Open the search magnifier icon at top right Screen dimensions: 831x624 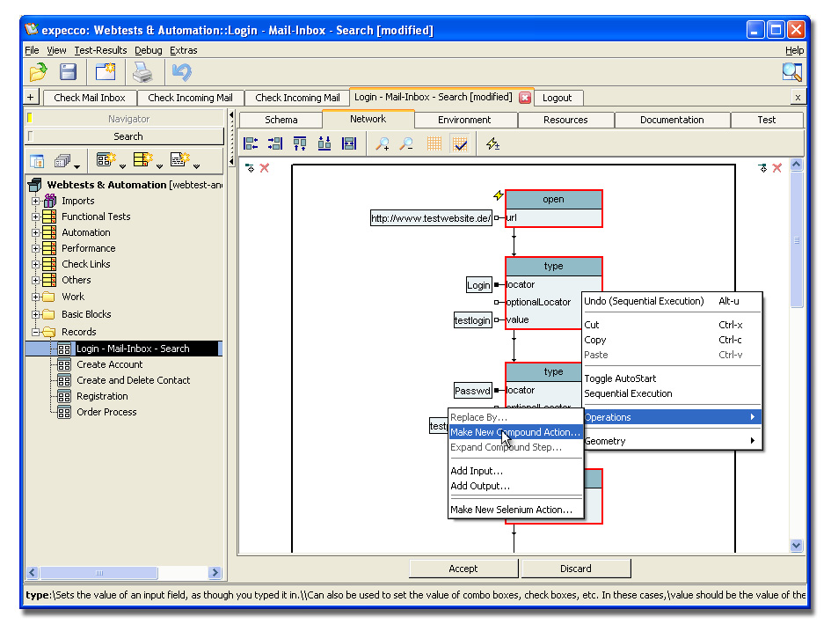[x=791, y=72]
